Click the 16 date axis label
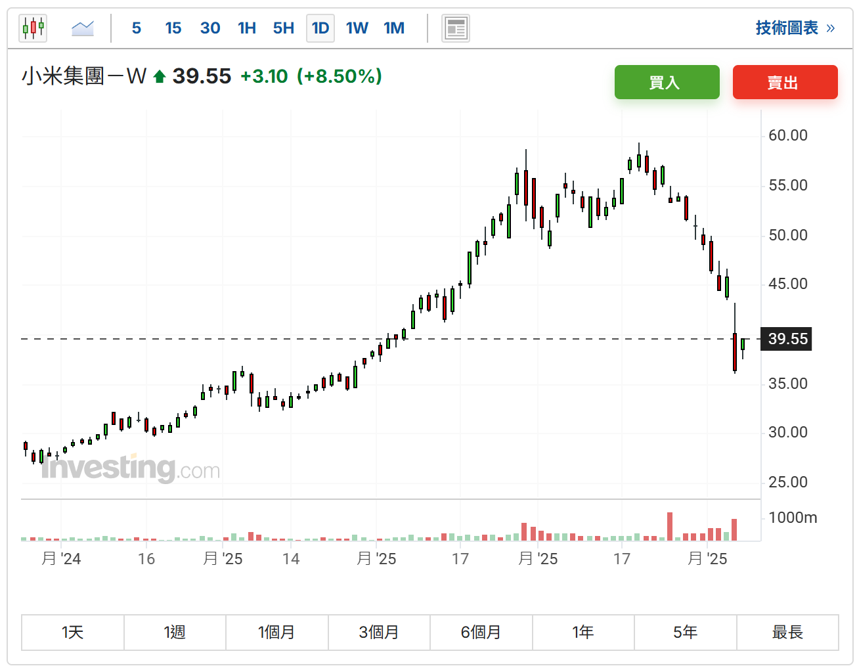This screenshot has height=668, width=857. [146, 559]
